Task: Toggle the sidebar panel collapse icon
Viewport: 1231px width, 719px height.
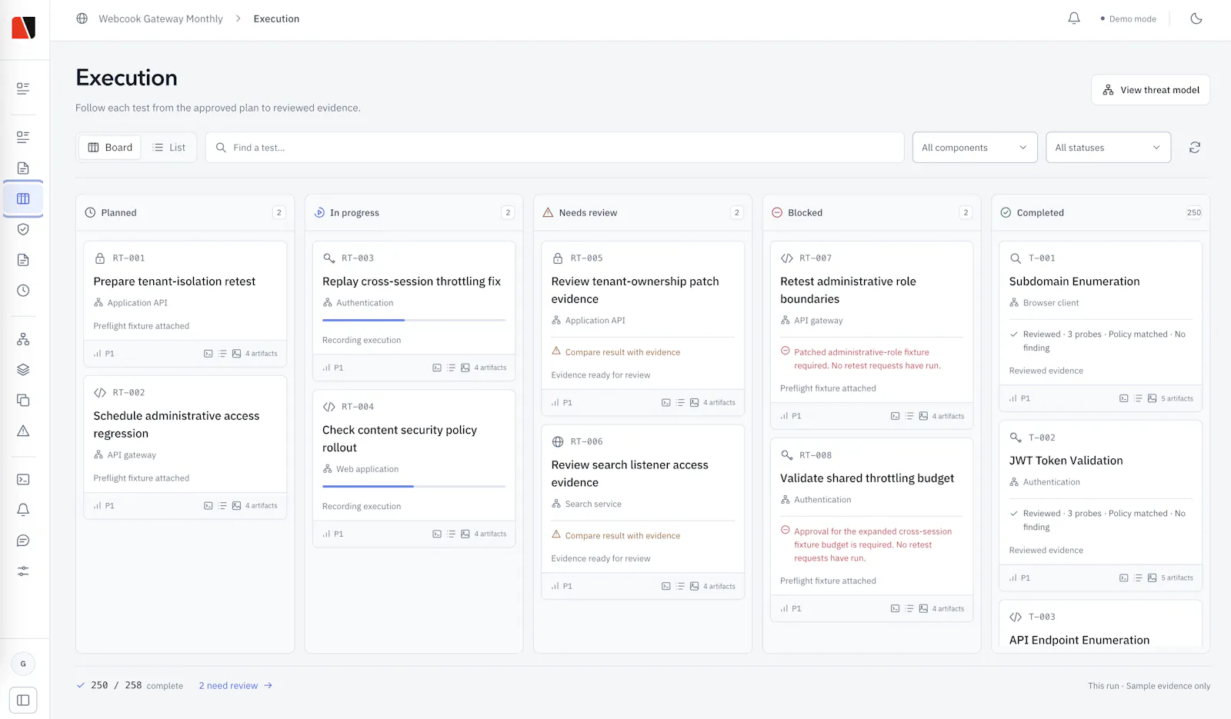Action: point(23,701)
